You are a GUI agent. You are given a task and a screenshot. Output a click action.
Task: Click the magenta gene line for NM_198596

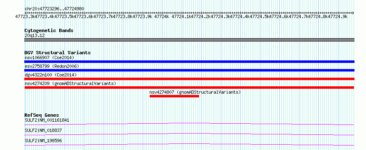click(x=189, y=144)
